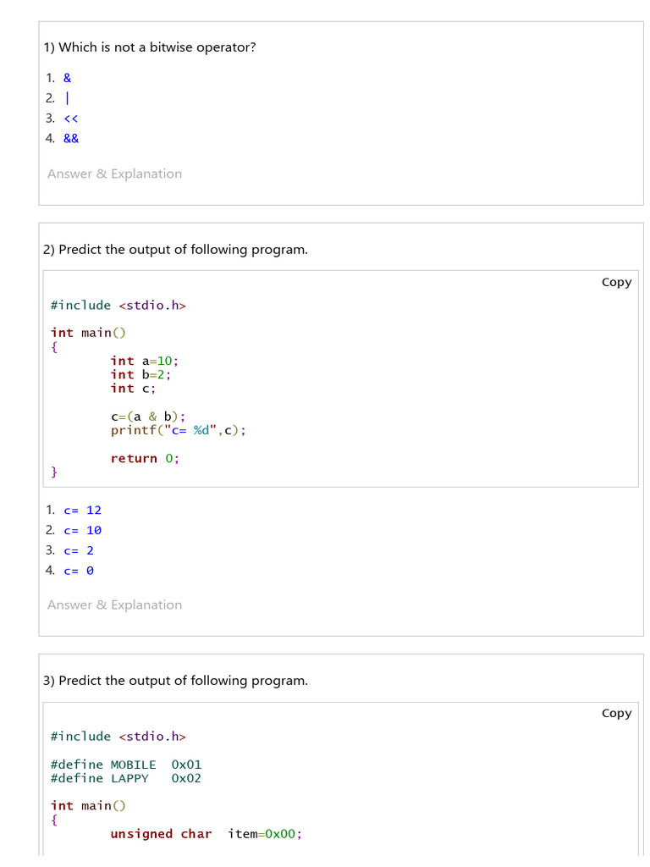Click question 2's 'Predict the output' heading

tap(175, 250)
